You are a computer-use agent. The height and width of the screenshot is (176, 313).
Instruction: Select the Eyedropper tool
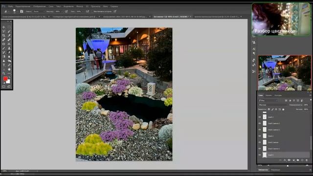(9, 36)
